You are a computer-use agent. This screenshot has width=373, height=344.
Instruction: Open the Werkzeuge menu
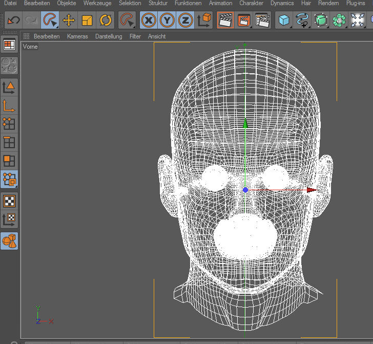97,3
